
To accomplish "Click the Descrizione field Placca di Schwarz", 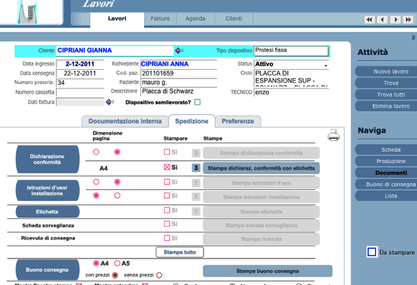I will [179, 91].
